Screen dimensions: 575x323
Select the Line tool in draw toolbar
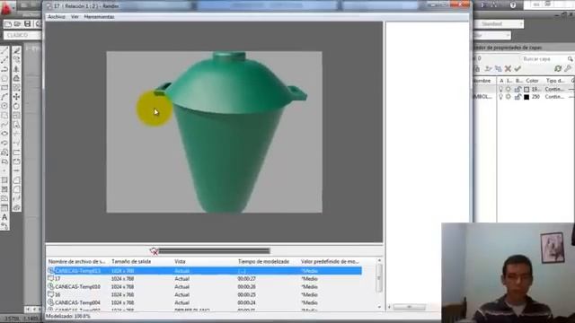point(4,50)
